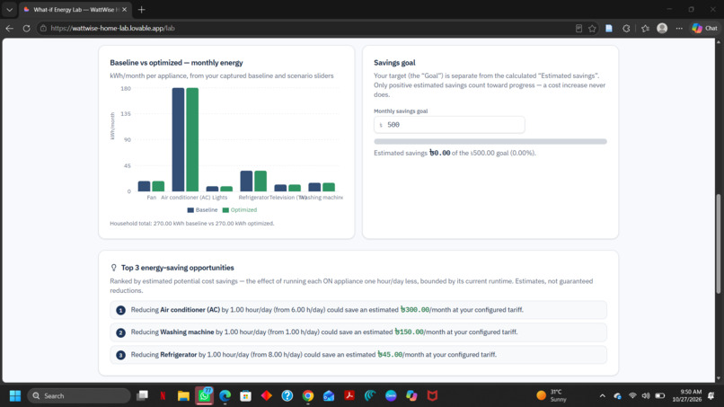Click Baseline vs optimized chart title
Image resolution: width=724 pixels, height=407 pixels.
click(x=176, y=62)
